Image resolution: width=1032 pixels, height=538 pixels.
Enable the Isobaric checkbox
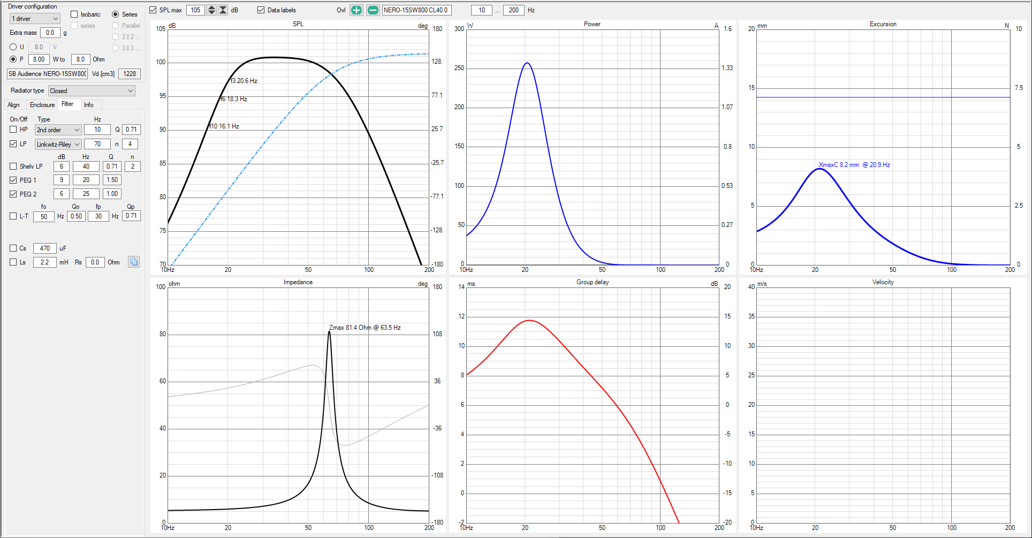tap(74, 14)
